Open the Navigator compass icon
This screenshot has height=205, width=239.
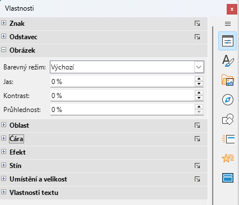(x=228, y=100)
